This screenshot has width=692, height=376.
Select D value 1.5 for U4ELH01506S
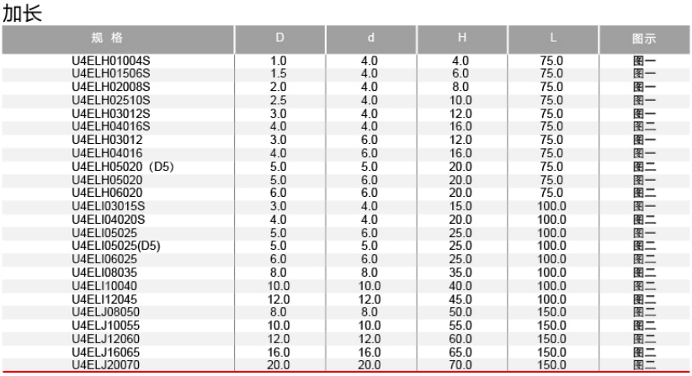[x=279, y=74]
